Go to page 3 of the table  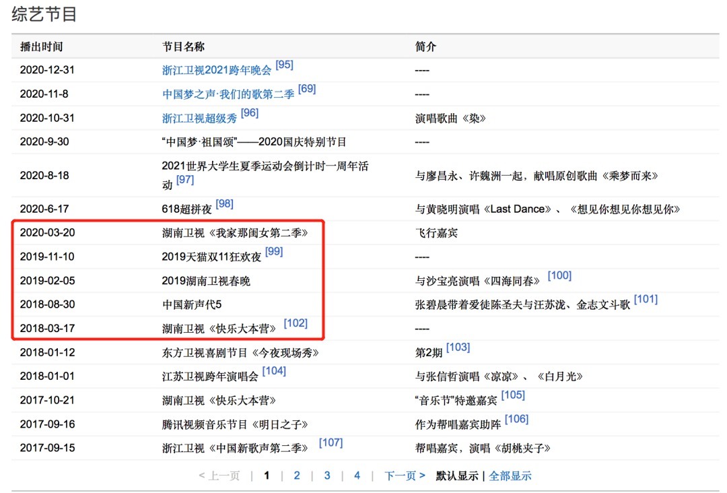tap(327, 476)
